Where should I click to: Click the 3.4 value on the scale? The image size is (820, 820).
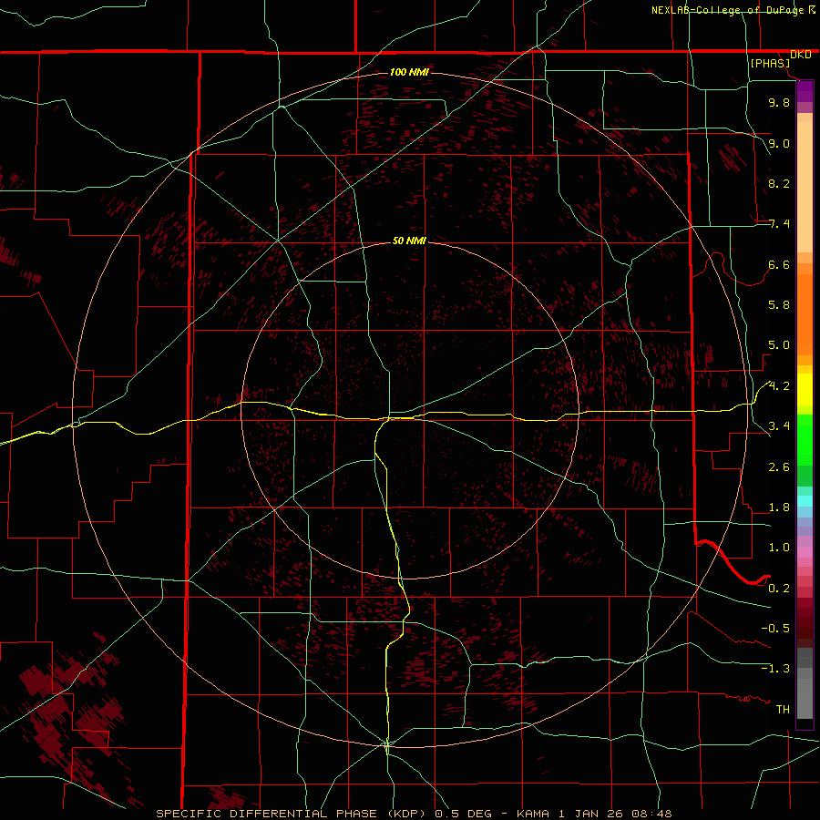click(779, 426)
